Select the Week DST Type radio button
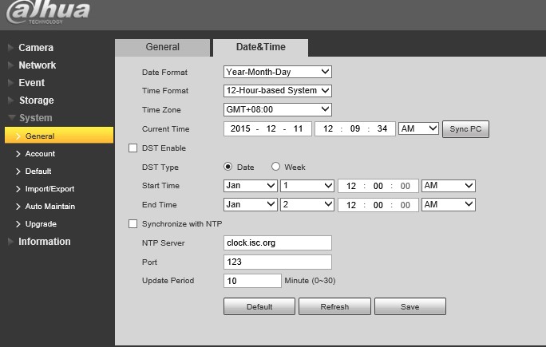546x347 pixels. point(275,167)
